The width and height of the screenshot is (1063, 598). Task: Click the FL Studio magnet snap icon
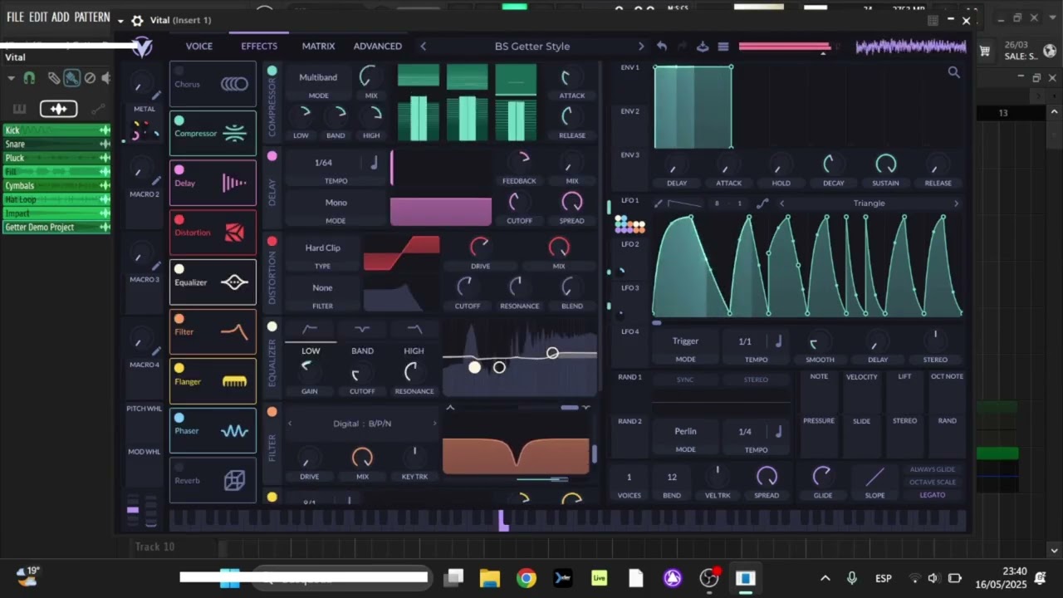coord(29,78)
